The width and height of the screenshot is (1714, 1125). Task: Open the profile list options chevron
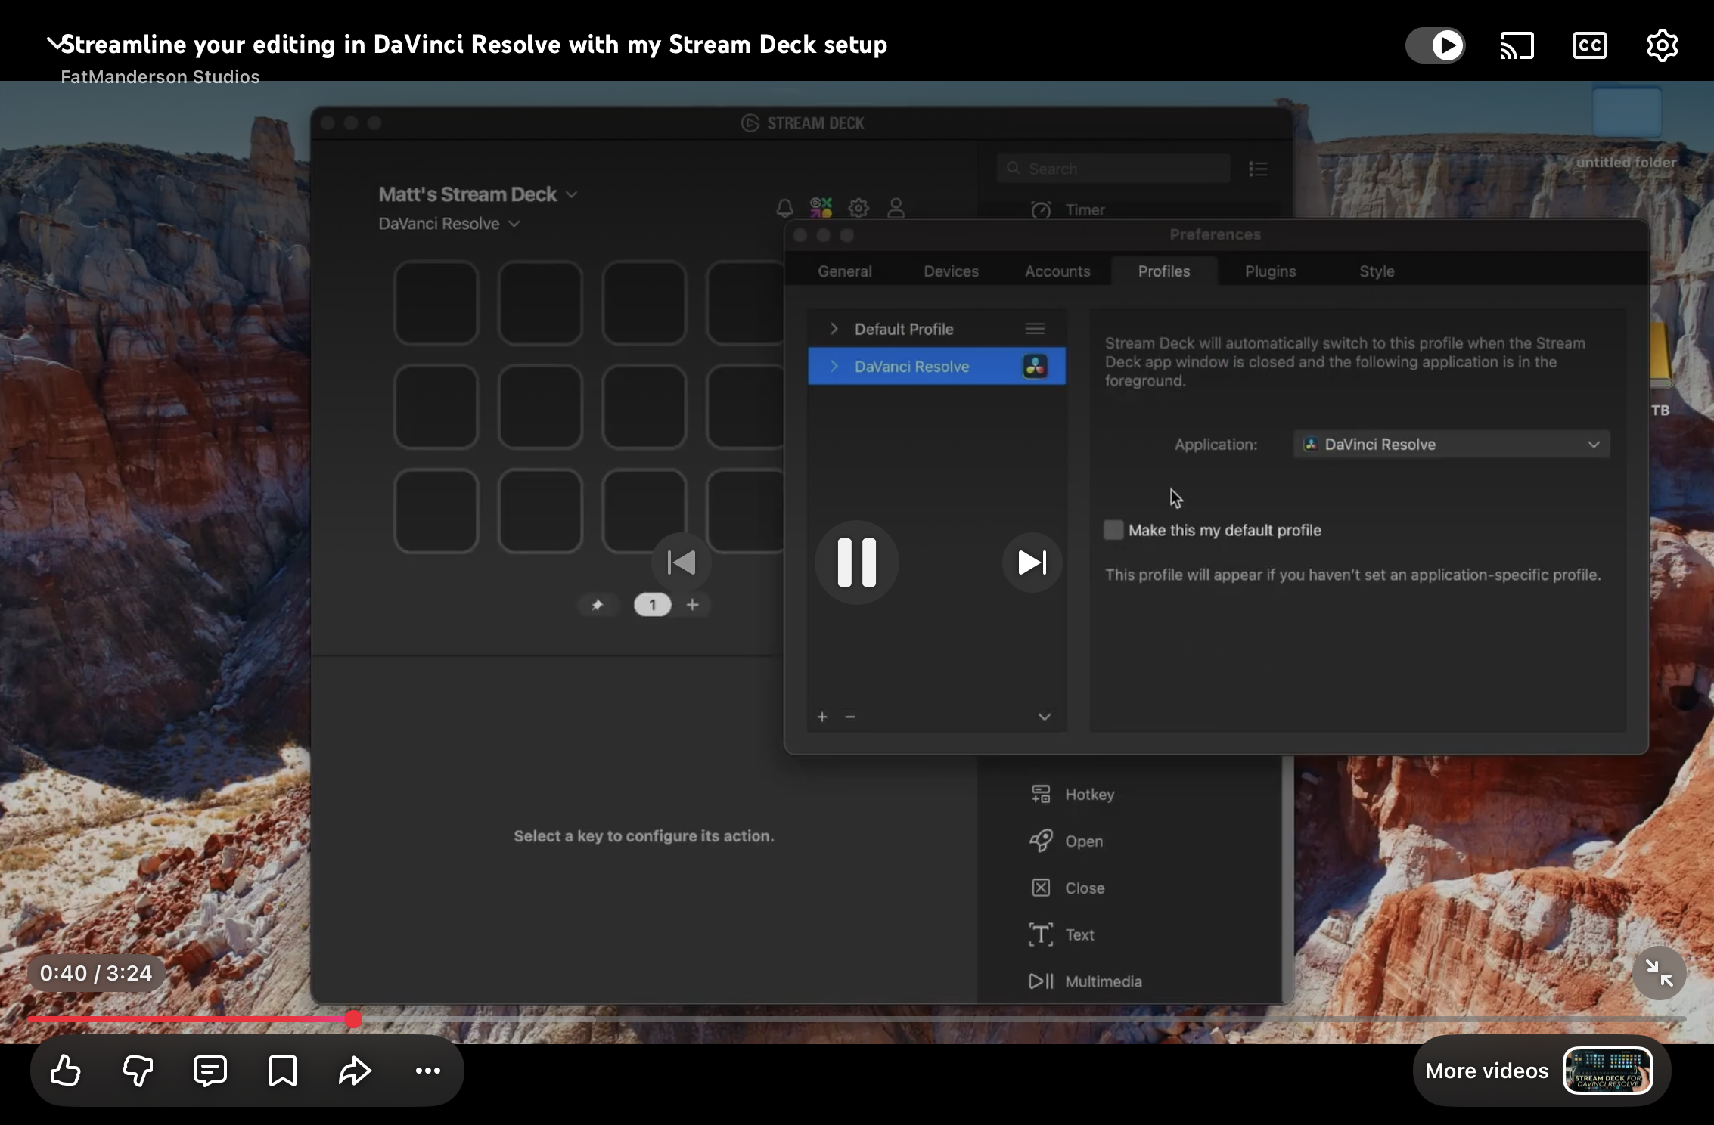[x=1044, y=717]
